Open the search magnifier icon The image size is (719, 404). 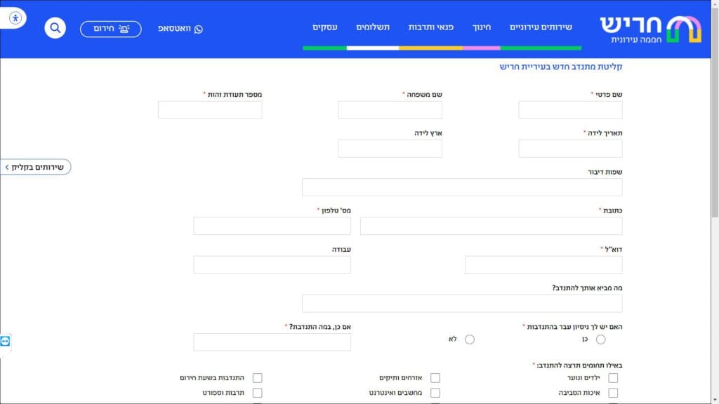[55, 28]
